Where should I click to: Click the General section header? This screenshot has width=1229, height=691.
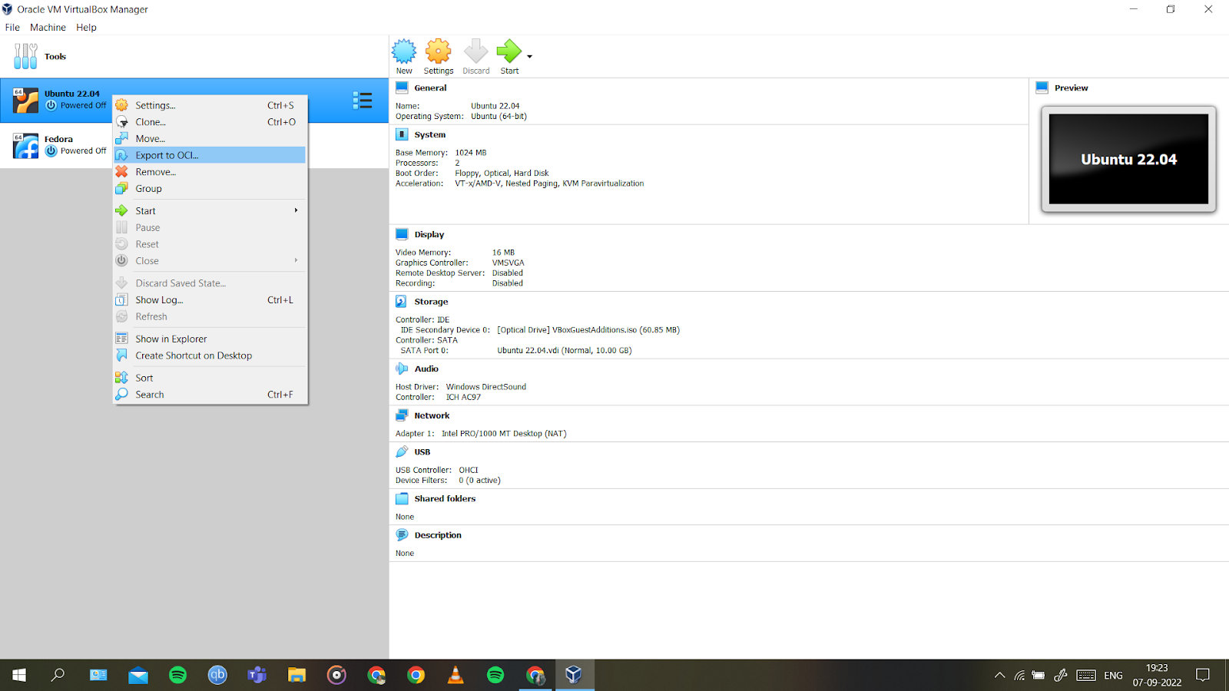[430, 88]
